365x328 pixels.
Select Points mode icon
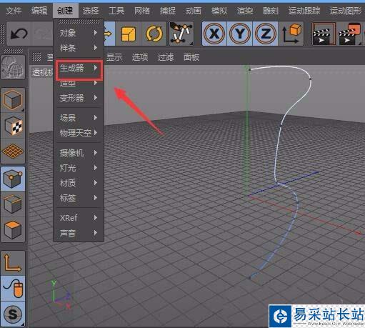coord(13,179)
